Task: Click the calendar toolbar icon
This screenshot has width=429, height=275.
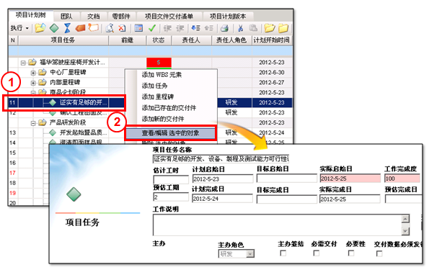Action: [x=138, y=27]
